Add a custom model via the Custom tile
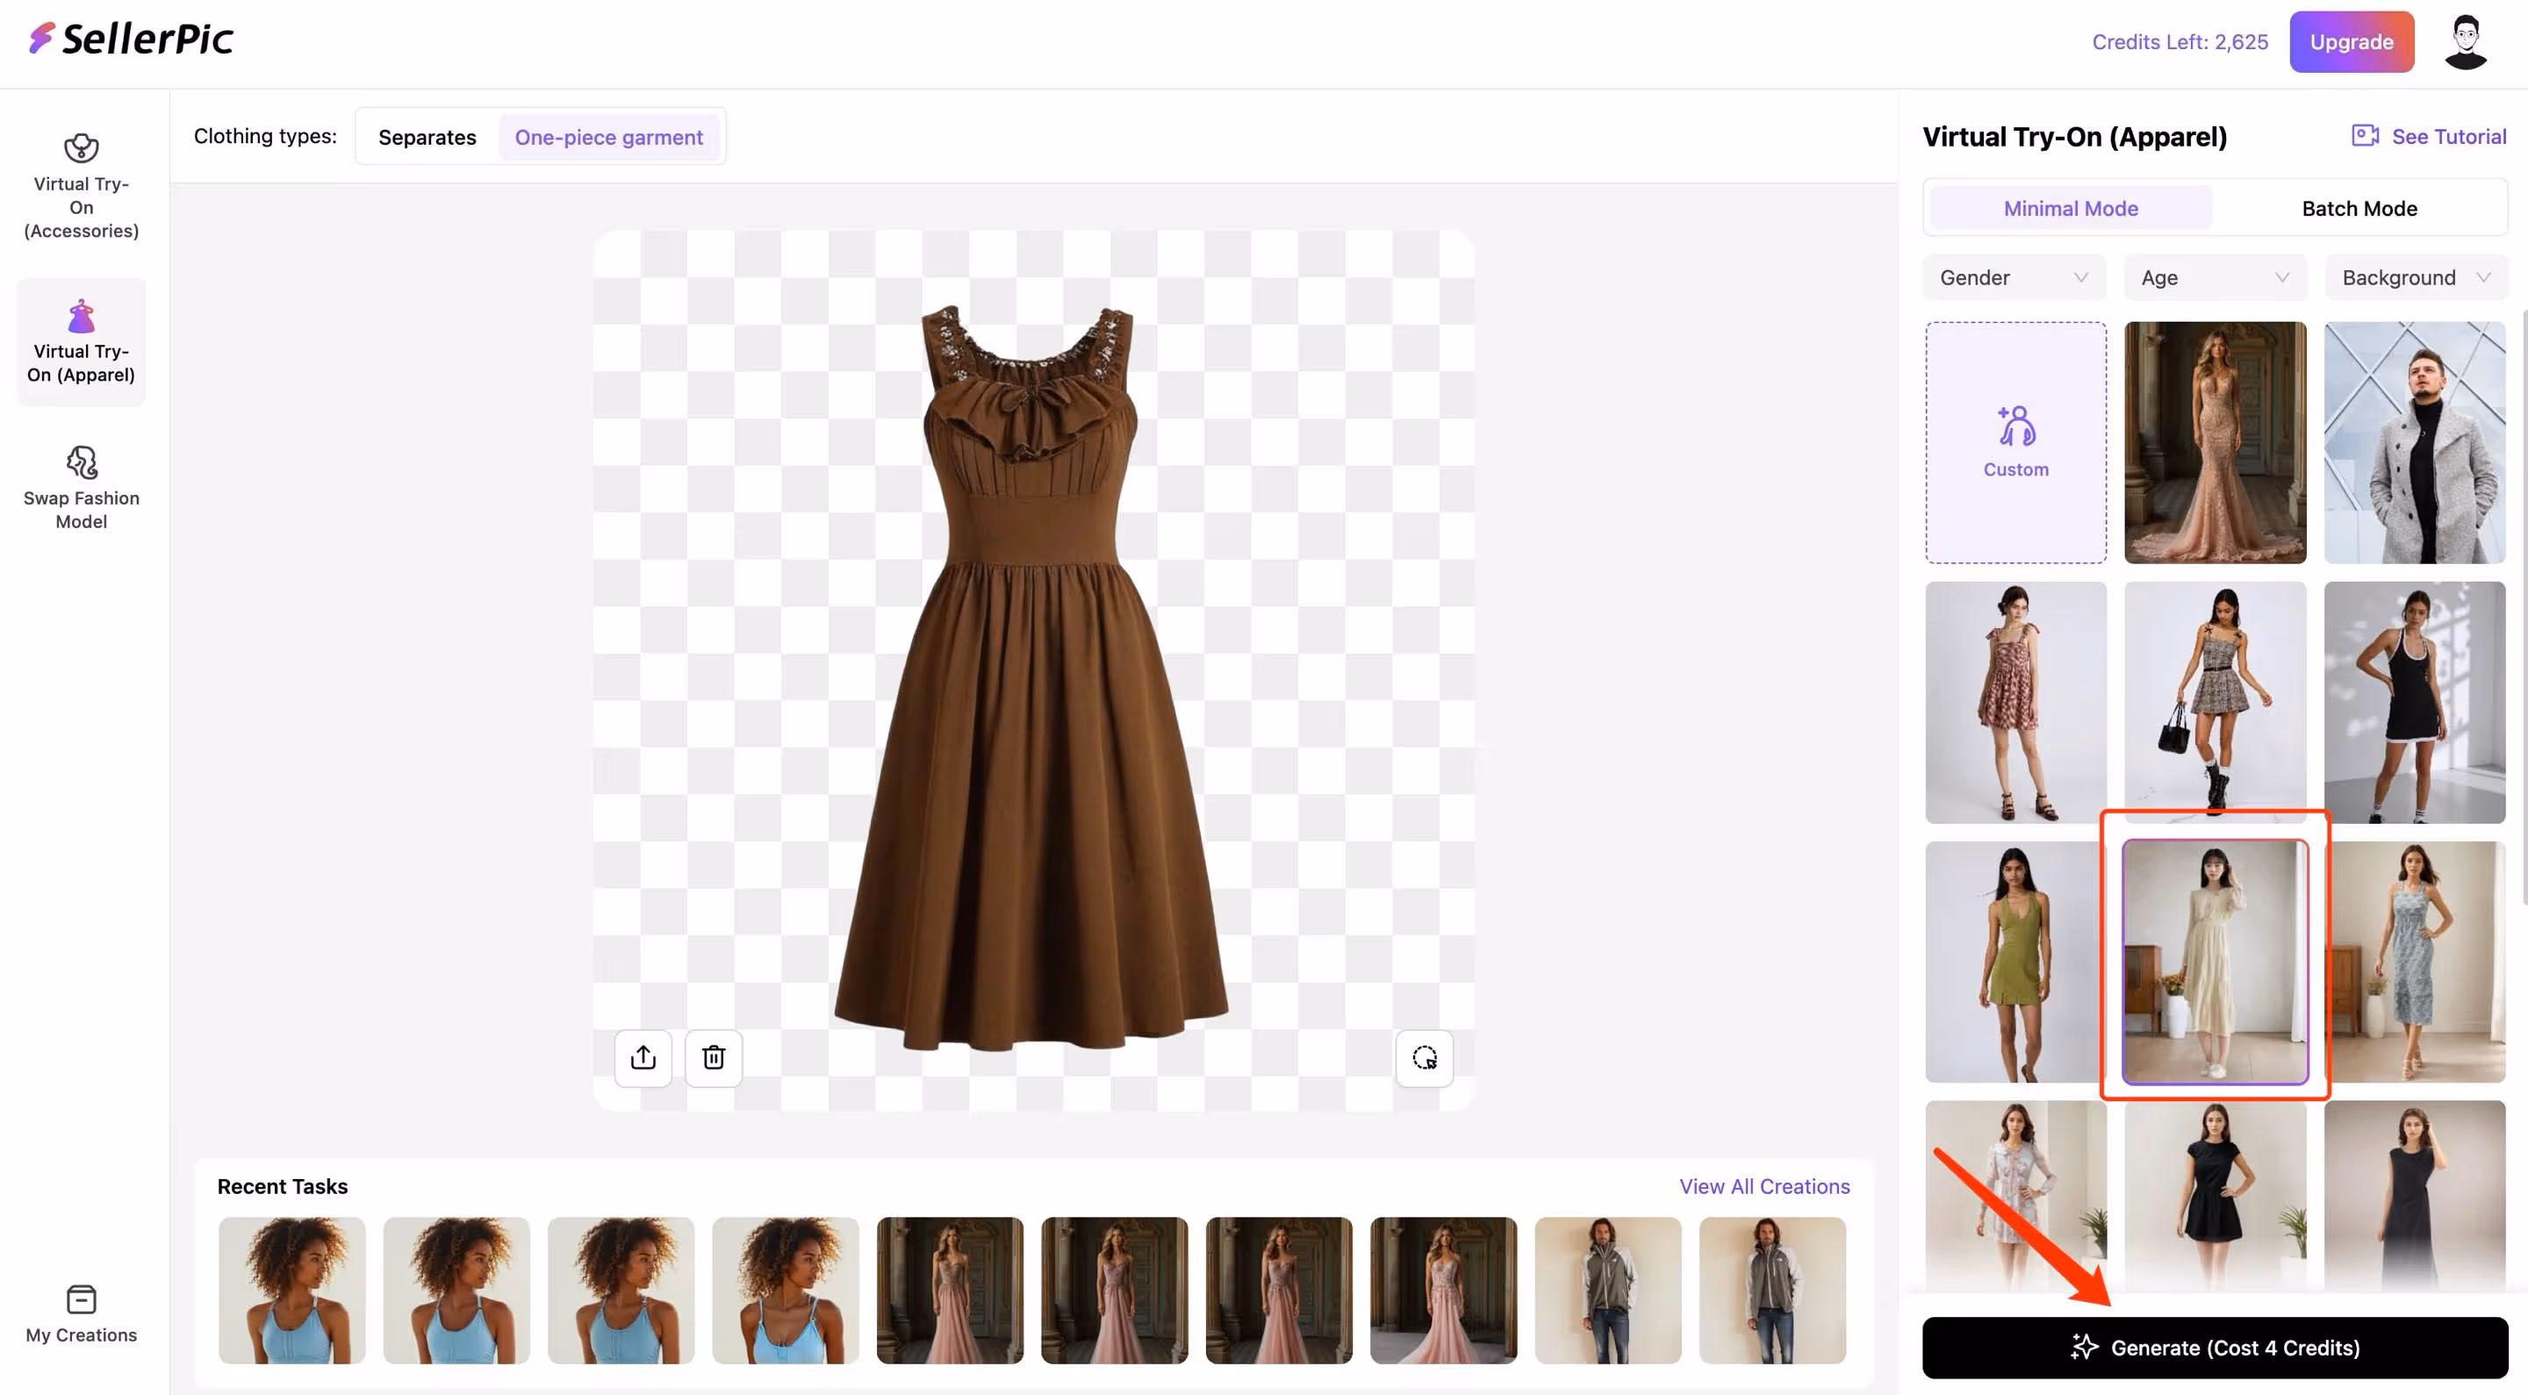Viewport: 2528px width, 1395px height. [x=2015, y=442]
